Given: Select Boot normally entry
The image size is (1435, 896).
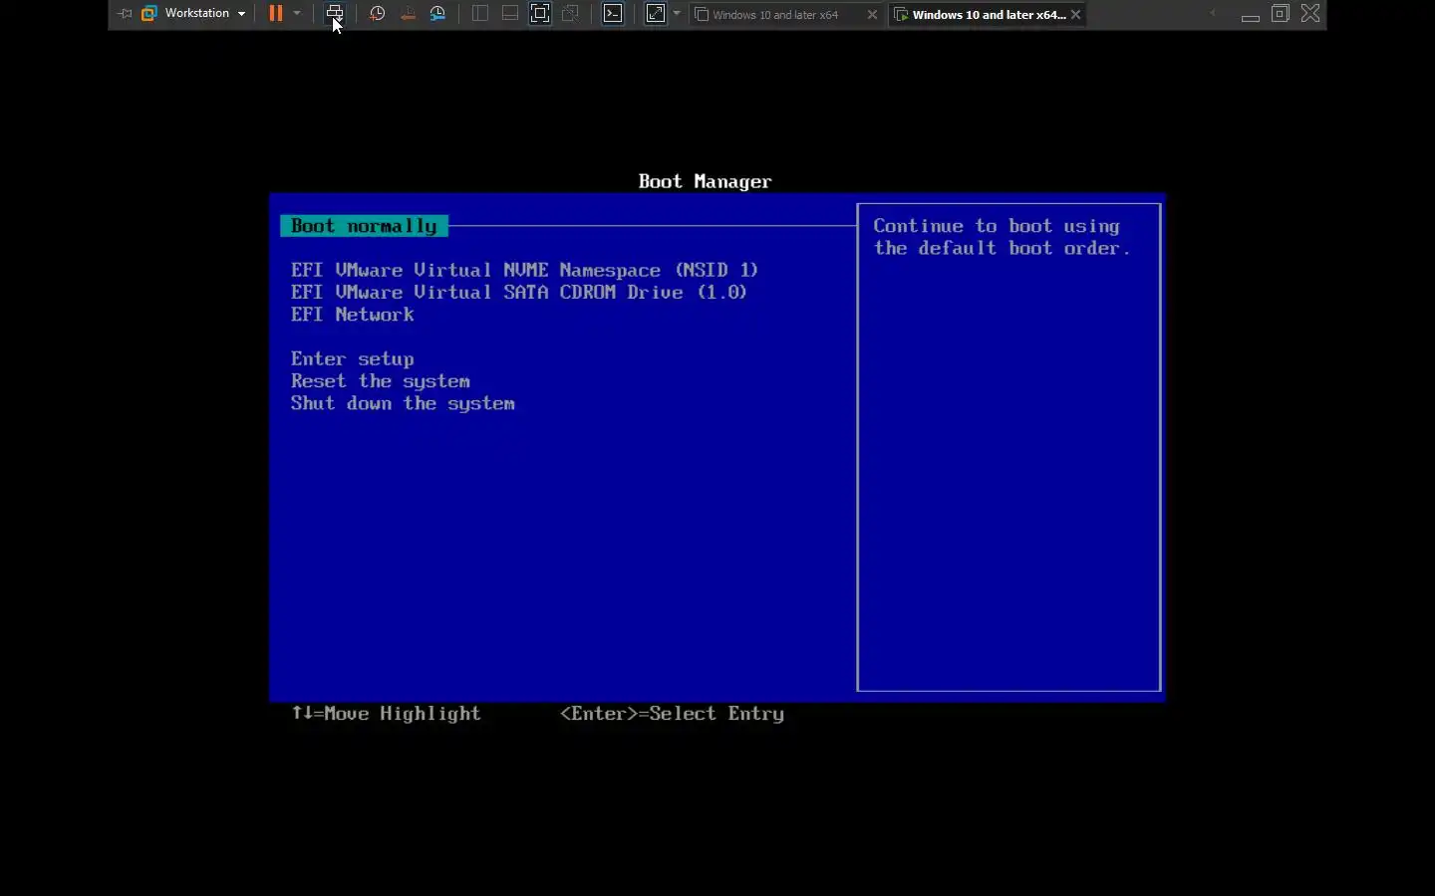Looking at the screenshot, I should click(365, 226).
